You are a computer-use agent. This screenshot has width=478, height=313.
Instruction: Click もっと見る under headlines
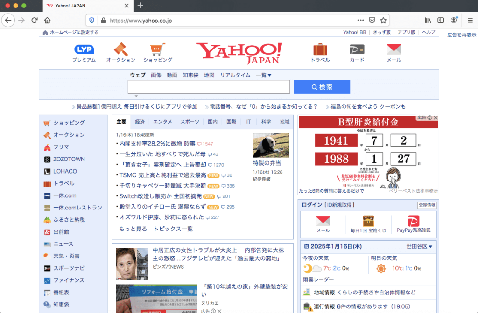[133, 229]
